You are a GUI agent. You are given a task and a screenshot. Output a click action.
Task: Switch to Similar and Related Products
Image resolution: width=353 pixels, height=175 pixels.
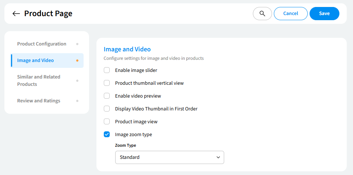tap(39, 81)
